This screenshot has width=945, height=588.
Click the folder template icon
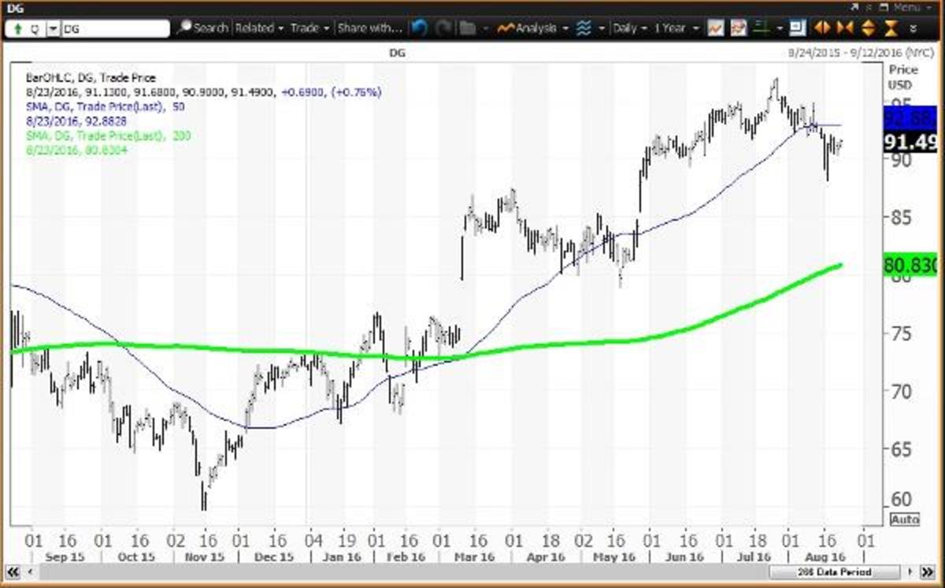(467, 28)
